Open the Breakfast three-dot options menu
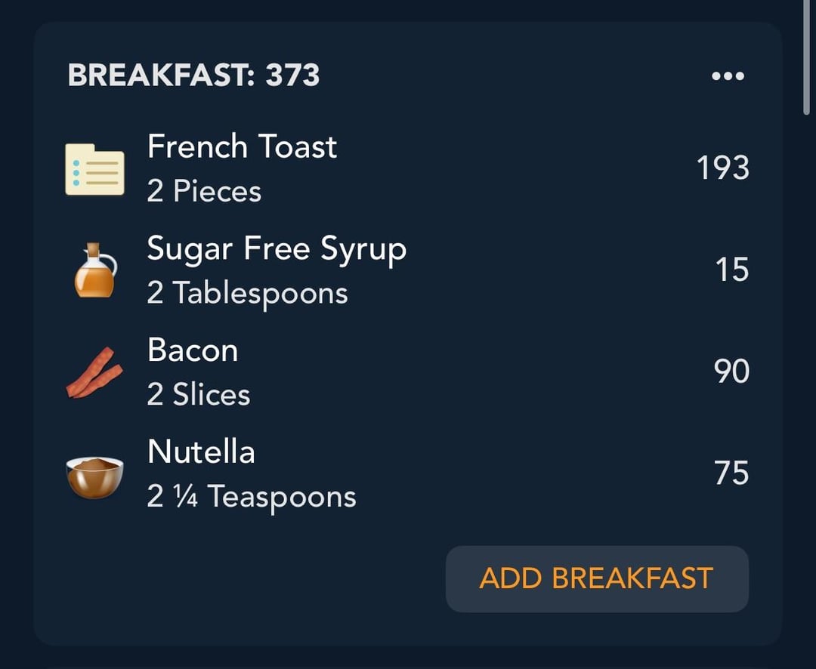 728,76
